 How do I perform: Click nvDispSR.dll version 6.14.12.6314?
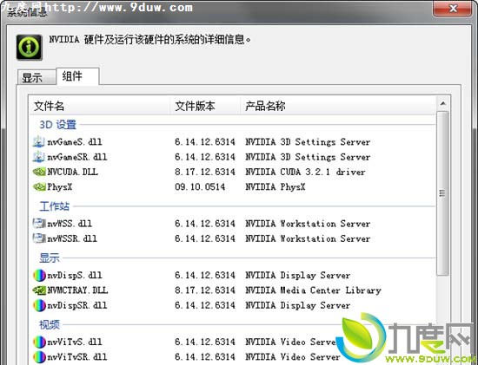(205, 305)
